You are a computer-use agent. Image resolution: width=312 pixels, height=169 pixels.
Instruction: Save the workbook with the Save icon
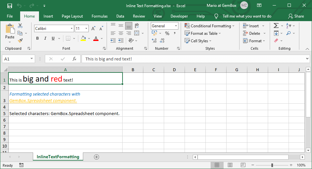9,6
